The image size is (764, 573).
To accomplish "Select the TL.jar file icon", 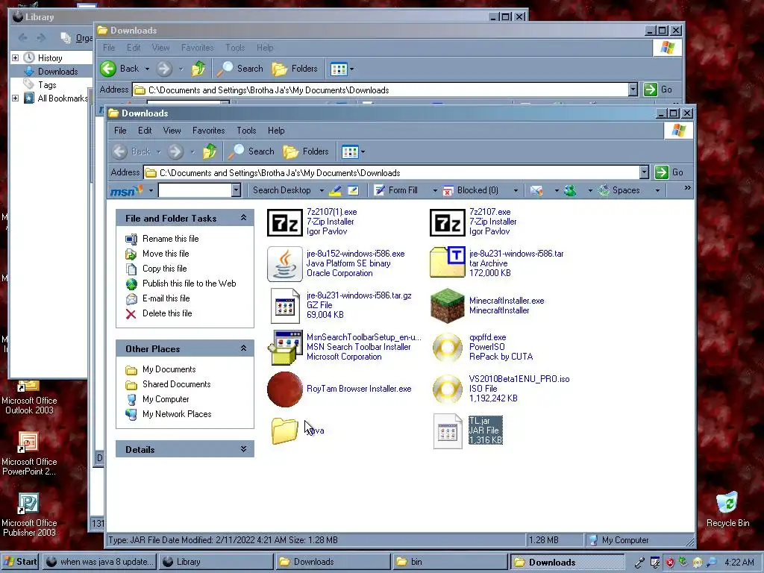I will point(448,431).
